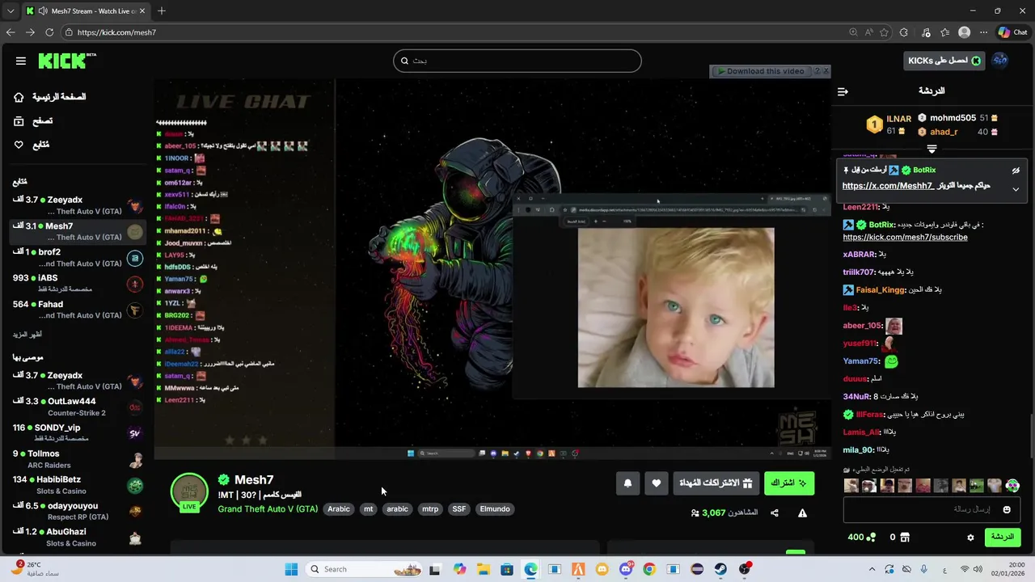Viewport: 1035px width, 582px height.
Task: Select the mt tag
Action: [x=369, y=509]
